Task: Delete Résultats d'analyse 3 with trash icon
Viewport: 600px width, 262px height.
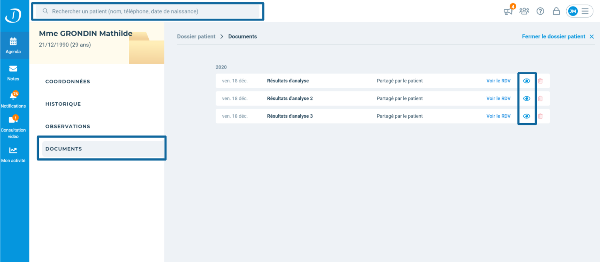Action: (540, 116)
